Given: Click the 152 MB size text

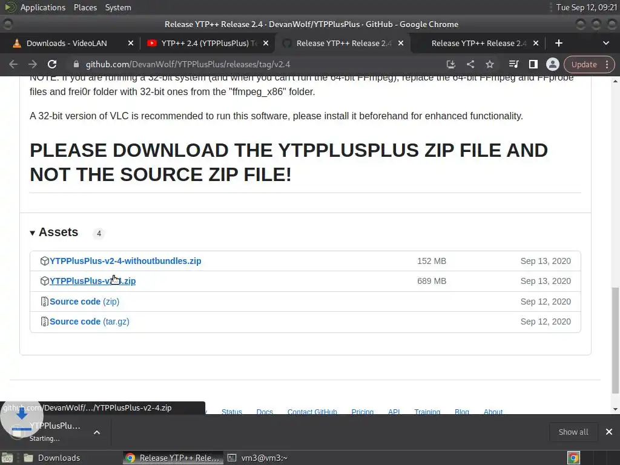Looking at the screenshot, I should coord(431,261).
